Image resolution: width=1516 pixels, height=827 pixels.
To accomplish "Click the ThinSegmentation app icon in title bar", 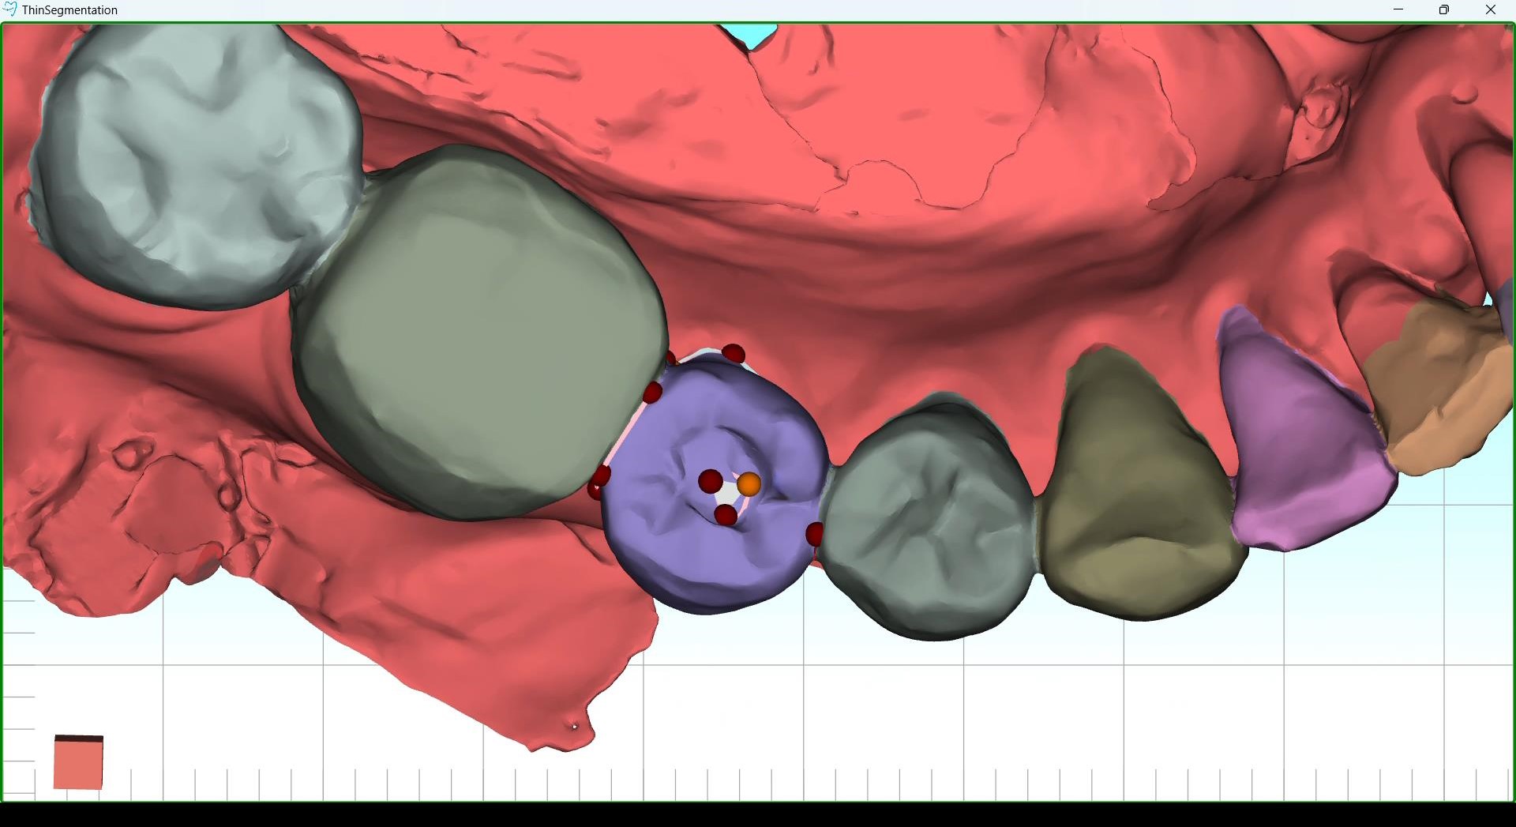I will [x=9, y=9].
